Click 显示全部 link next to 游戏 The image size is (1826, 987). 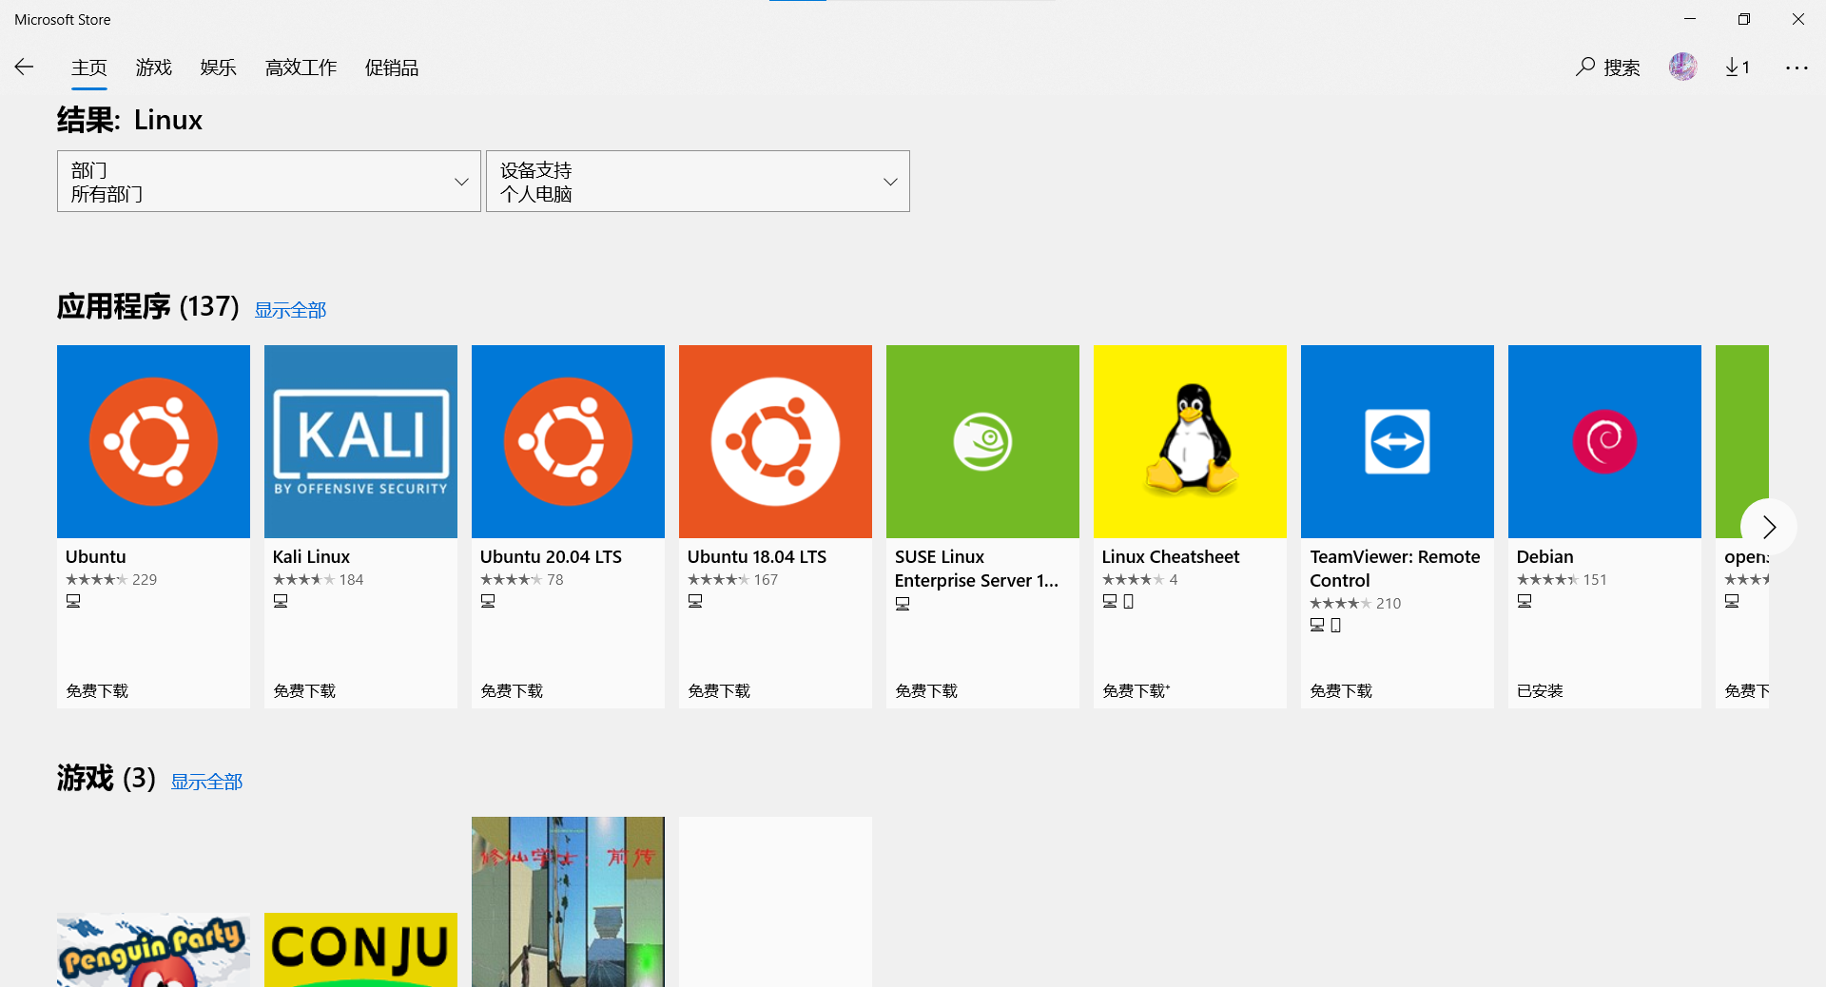pos(206,782)
